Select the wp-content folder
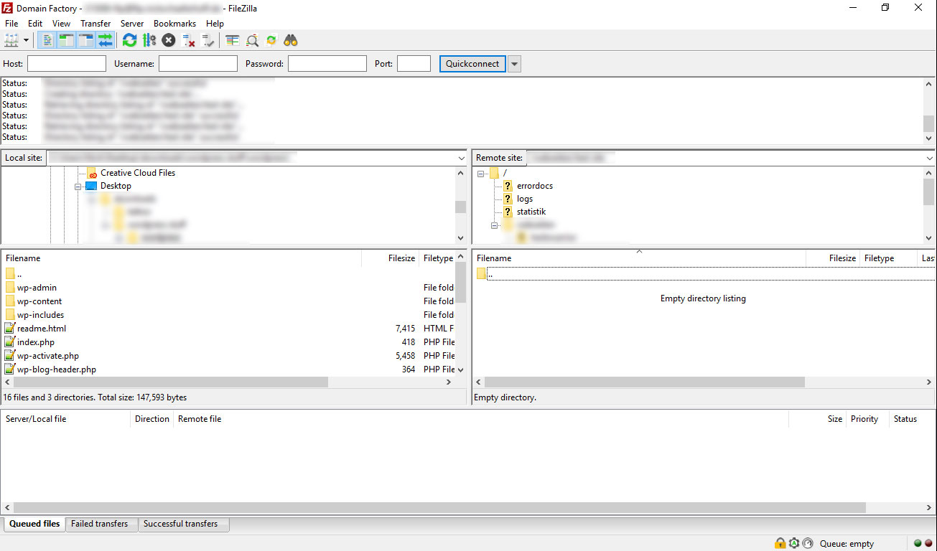 click(x=39, y=301)
